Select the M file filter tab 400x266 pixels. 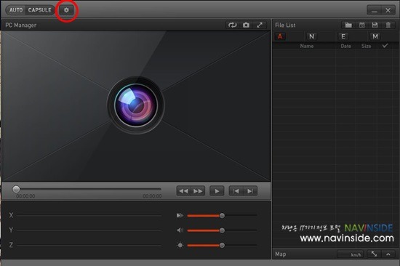coord(375,36)
